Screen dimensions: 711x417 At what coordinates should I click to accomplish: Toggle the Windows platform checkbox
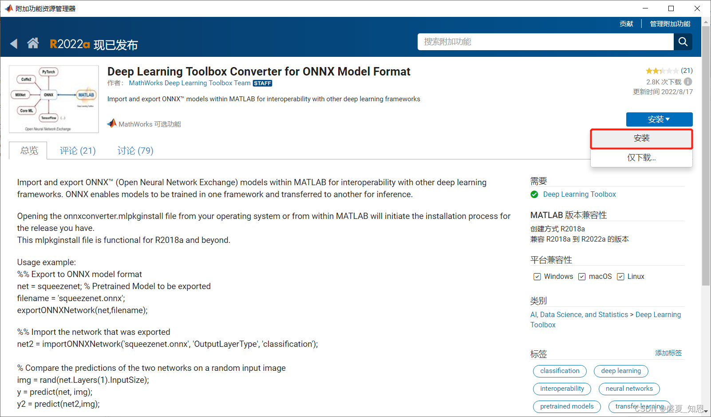pyautogui.click(x=537, y=276)
